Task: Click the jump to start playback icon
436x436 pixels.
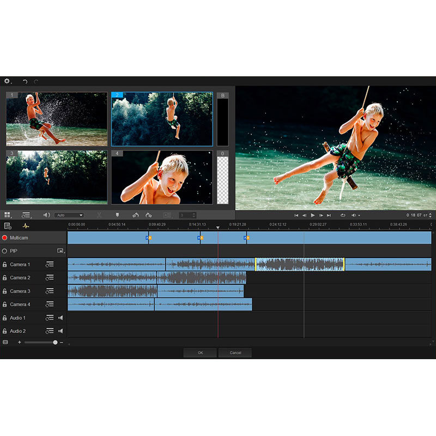Action: (296, 215)
